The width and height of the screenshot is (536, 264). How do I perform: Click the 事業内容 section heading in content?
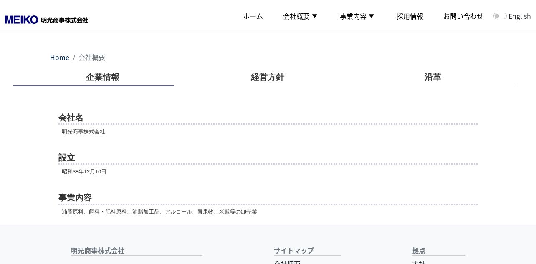tap(75, 198)
